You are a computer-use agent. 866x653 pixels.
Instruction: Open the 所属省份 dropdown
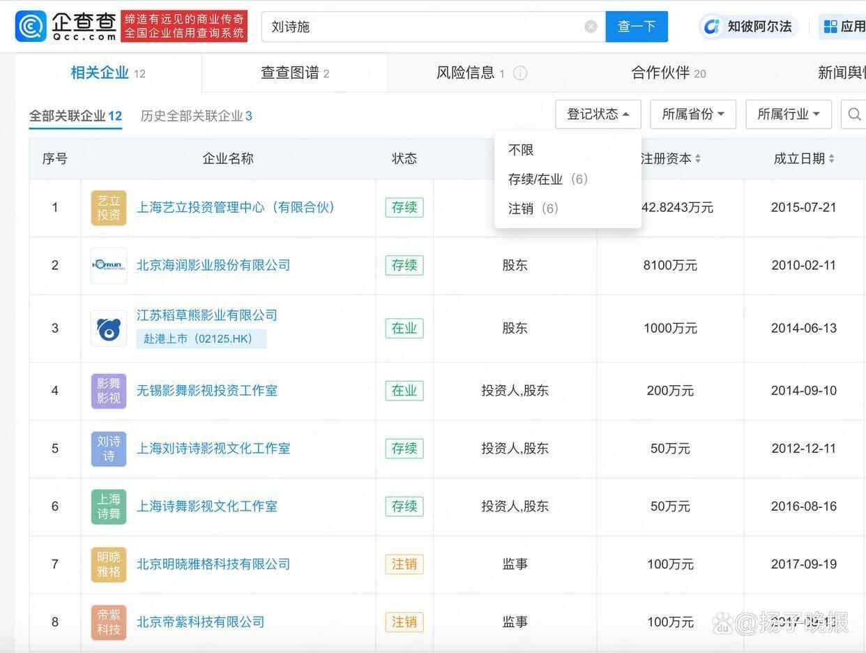pyautogui.click(x=692, y=114)
